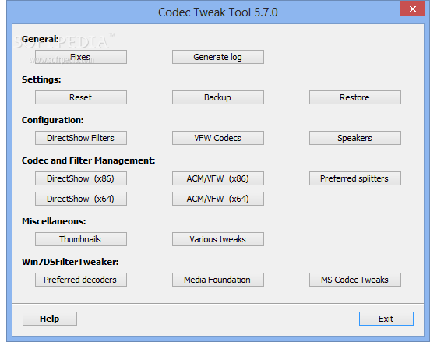Open Media Foundation settings
The height and width of the screenshot is (342, 430).
[218, 280]
